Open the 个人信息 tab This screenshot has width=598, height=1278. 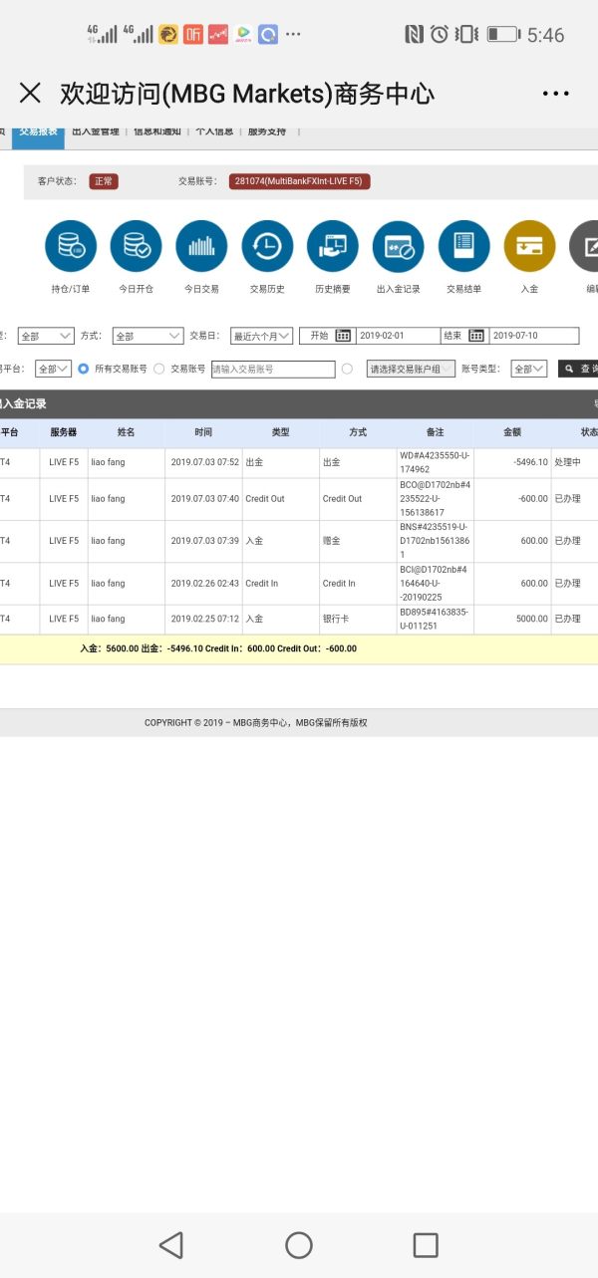[214, 131]
